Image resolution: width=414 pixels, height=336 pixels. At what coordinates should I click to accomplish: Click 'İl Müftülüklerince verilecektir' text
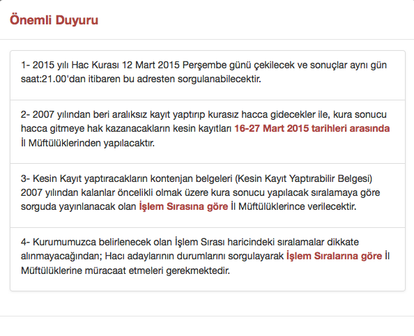(293, 206)
